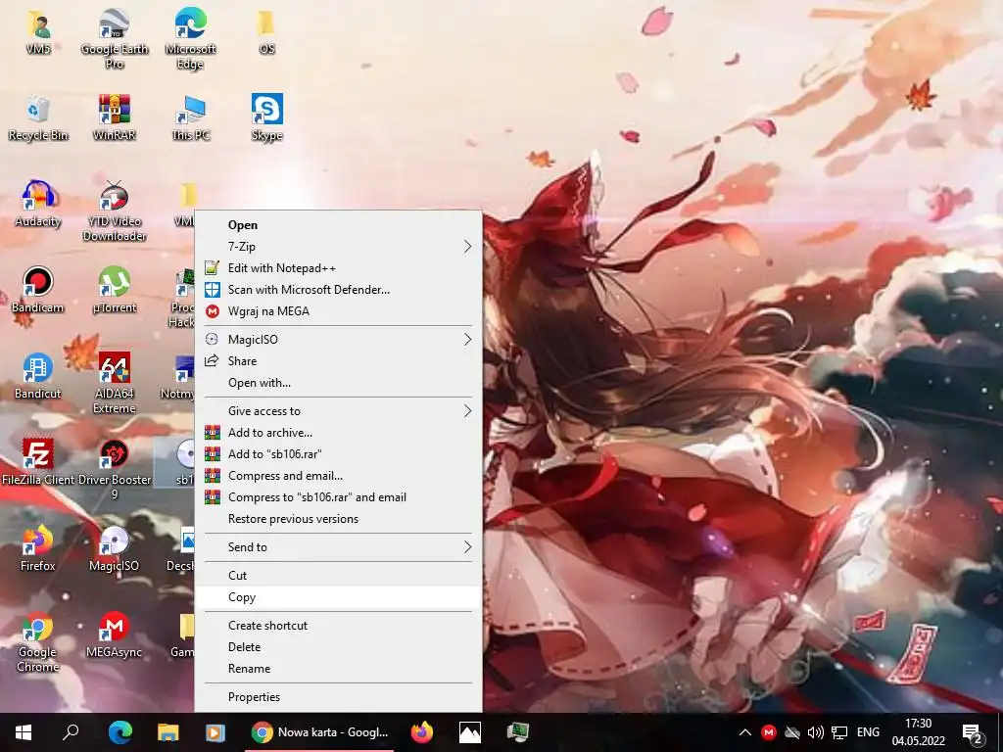Select the FileZilla Client desktop icon
Viewport: 1003px width, 752px height.
point(38,462)
